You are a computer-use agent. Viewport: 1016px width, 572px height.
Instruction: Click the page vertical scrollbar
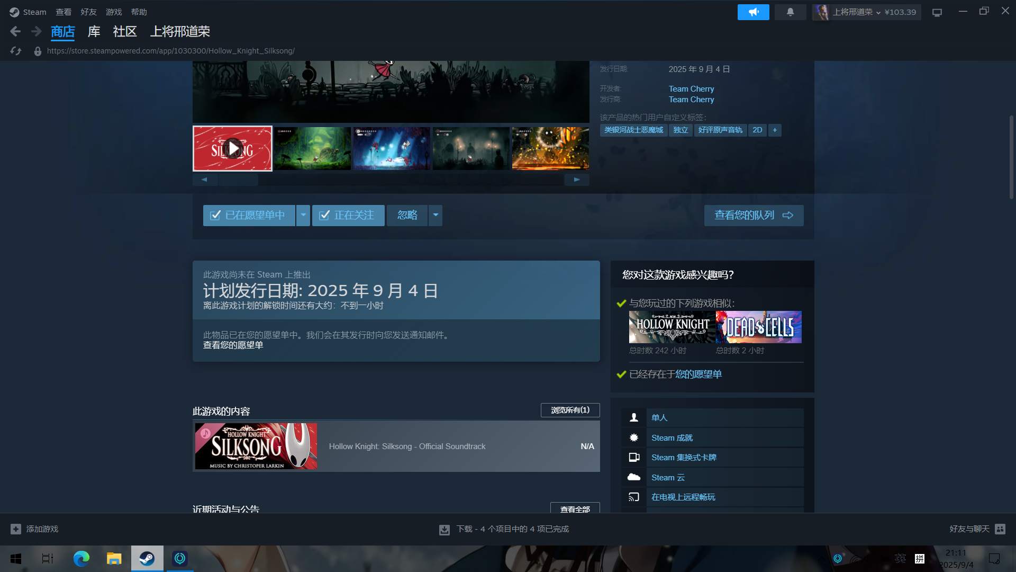click(x=1011, y=157)
